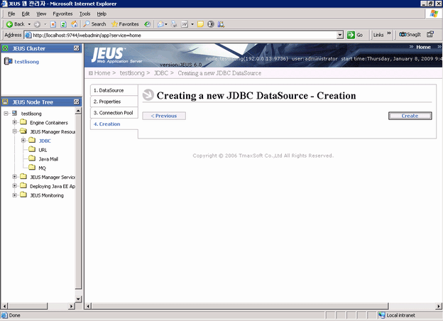Open the Edit menu
Screen dimensions: 443x321
click(26, 13)
